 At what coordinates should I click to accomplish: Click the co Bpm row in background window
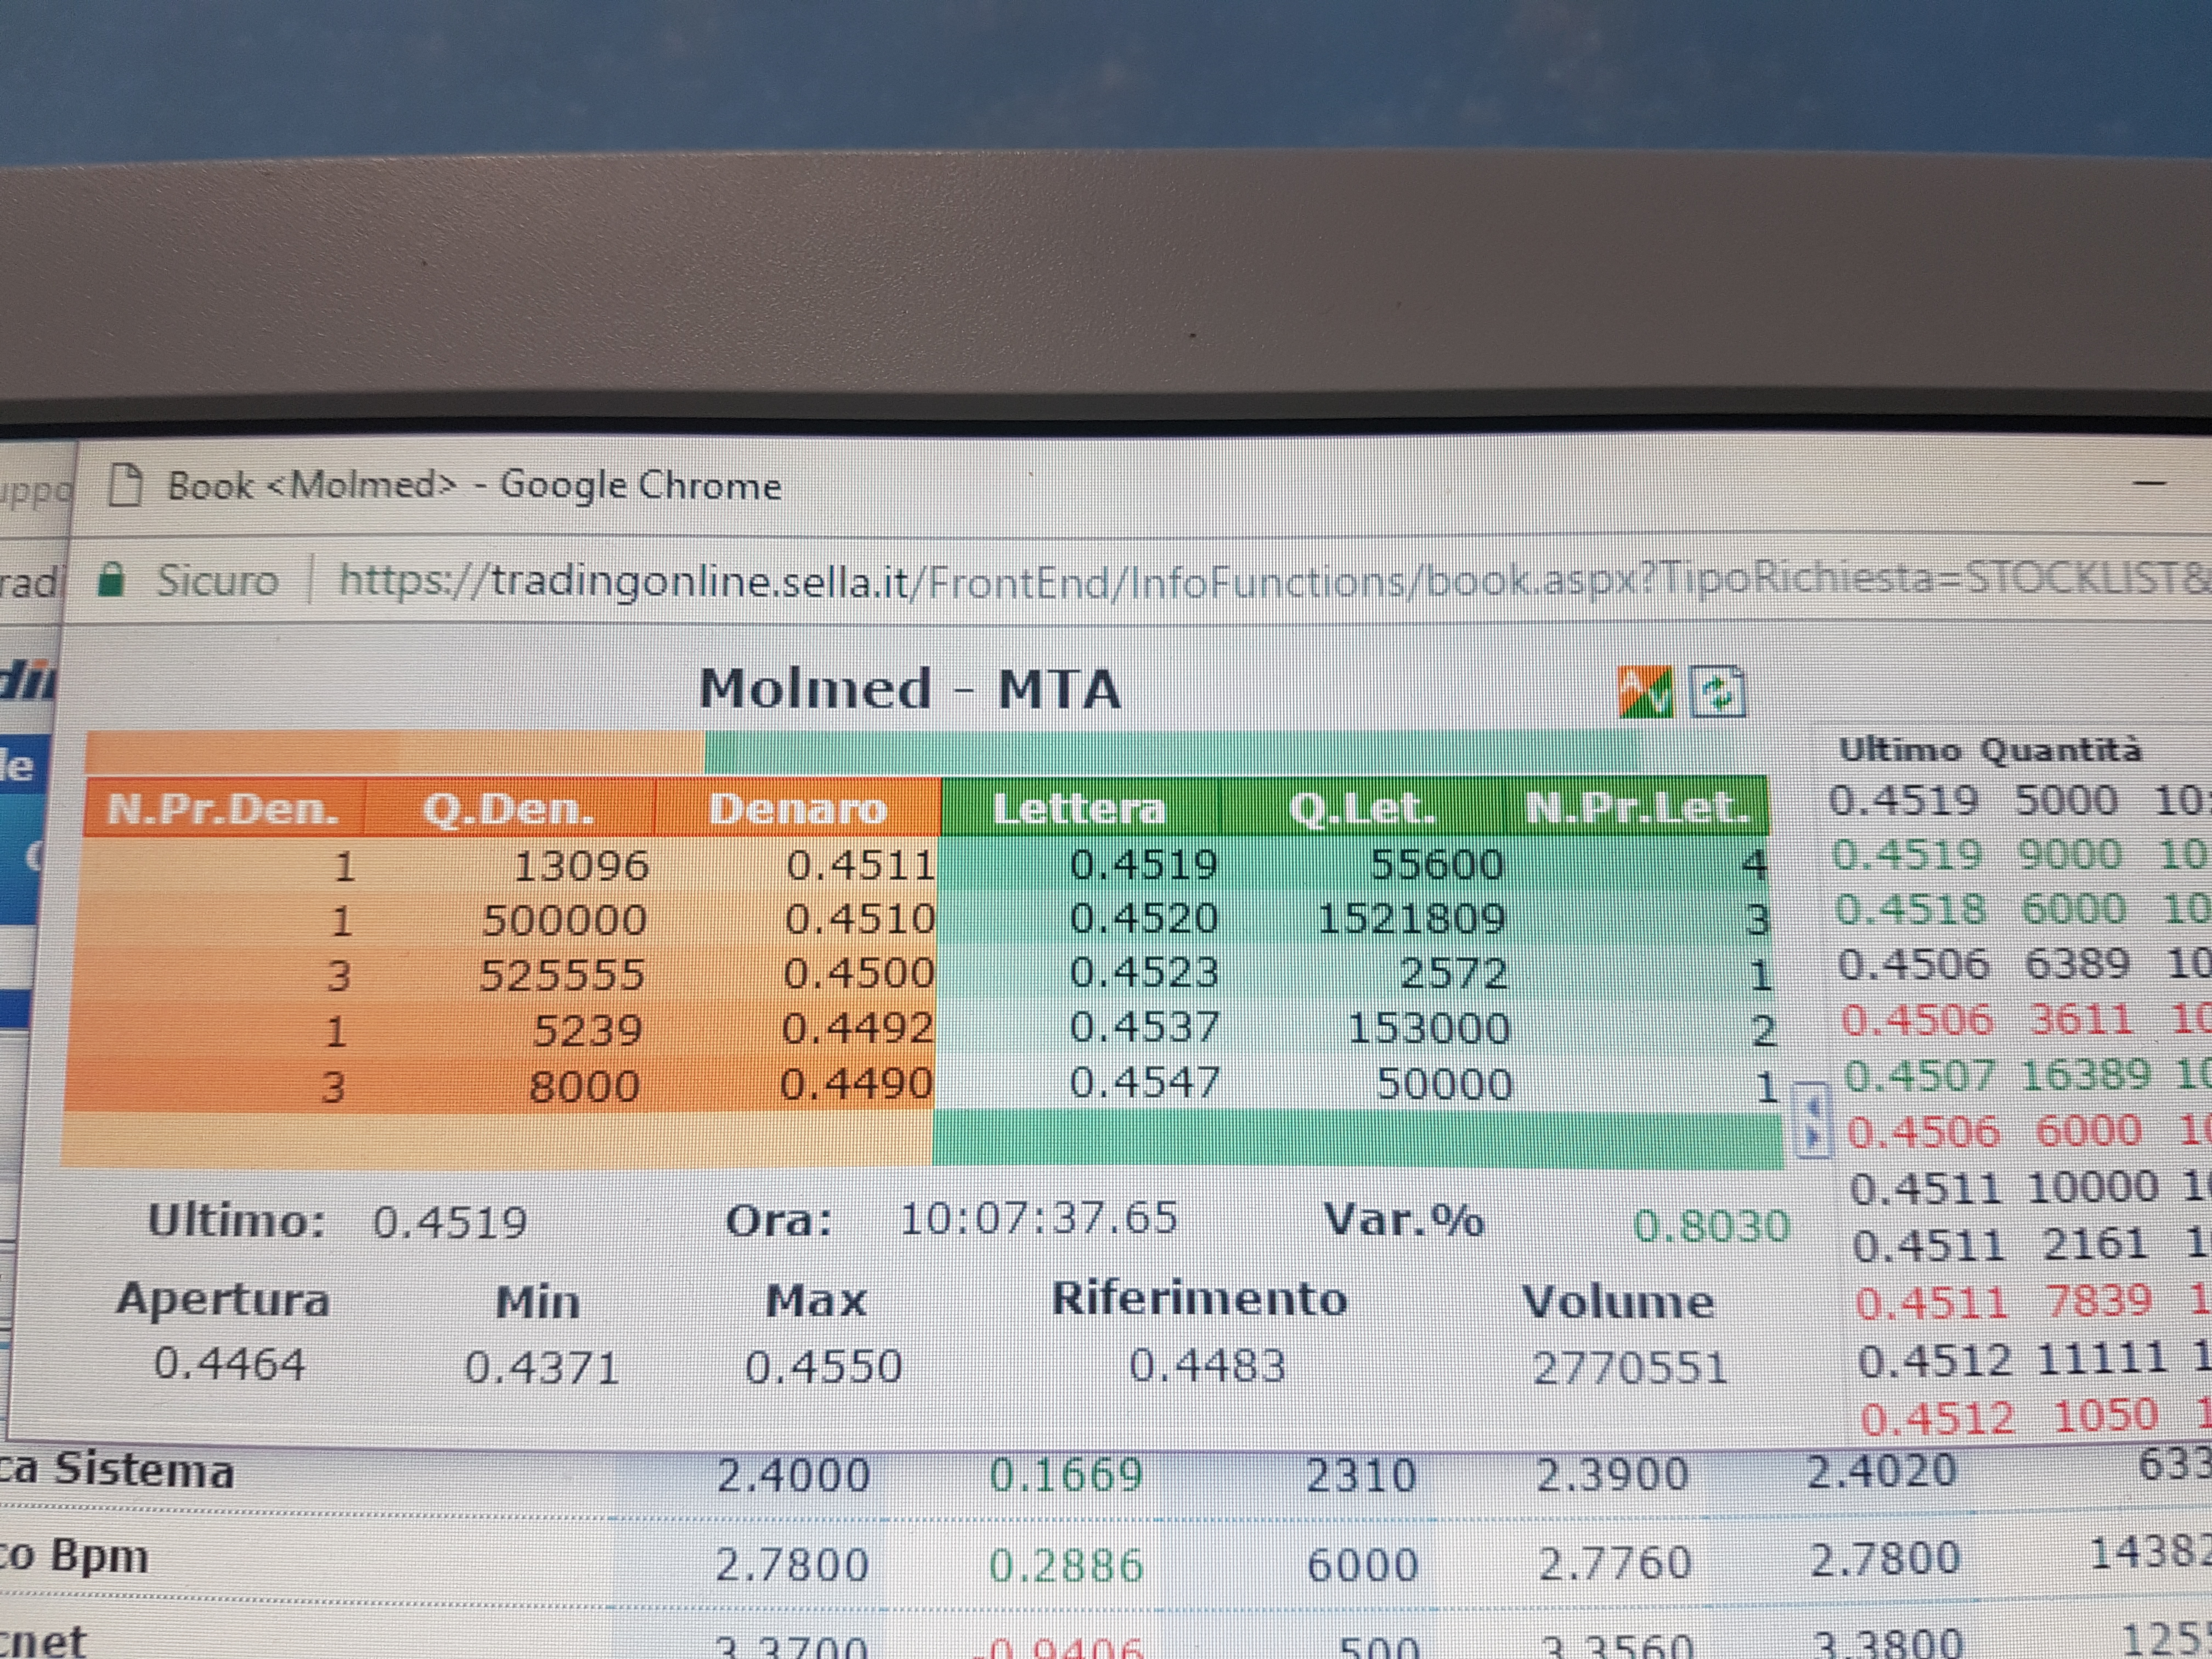pos(1106,1562)
